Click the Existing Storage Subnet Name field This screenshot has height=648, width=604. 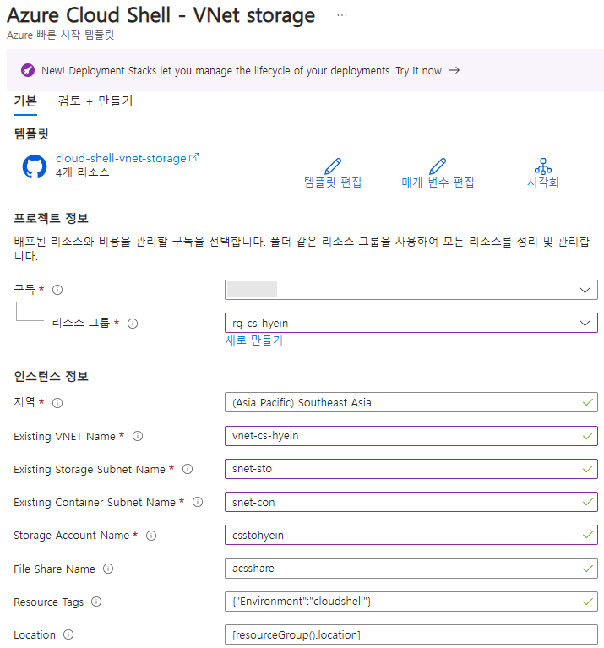411,469
